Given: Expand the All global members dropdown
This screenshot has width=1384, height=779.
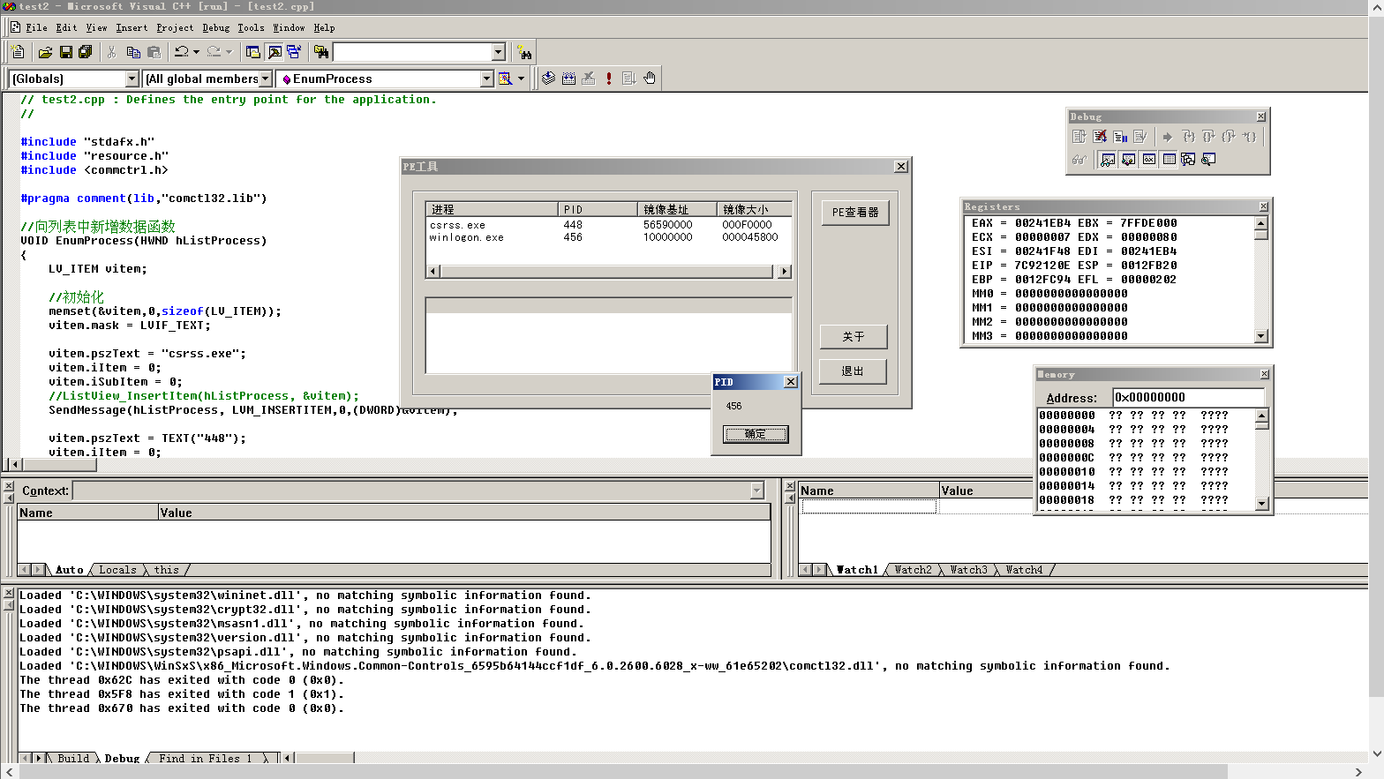Looking at the screenshot, I should (265, 79).
